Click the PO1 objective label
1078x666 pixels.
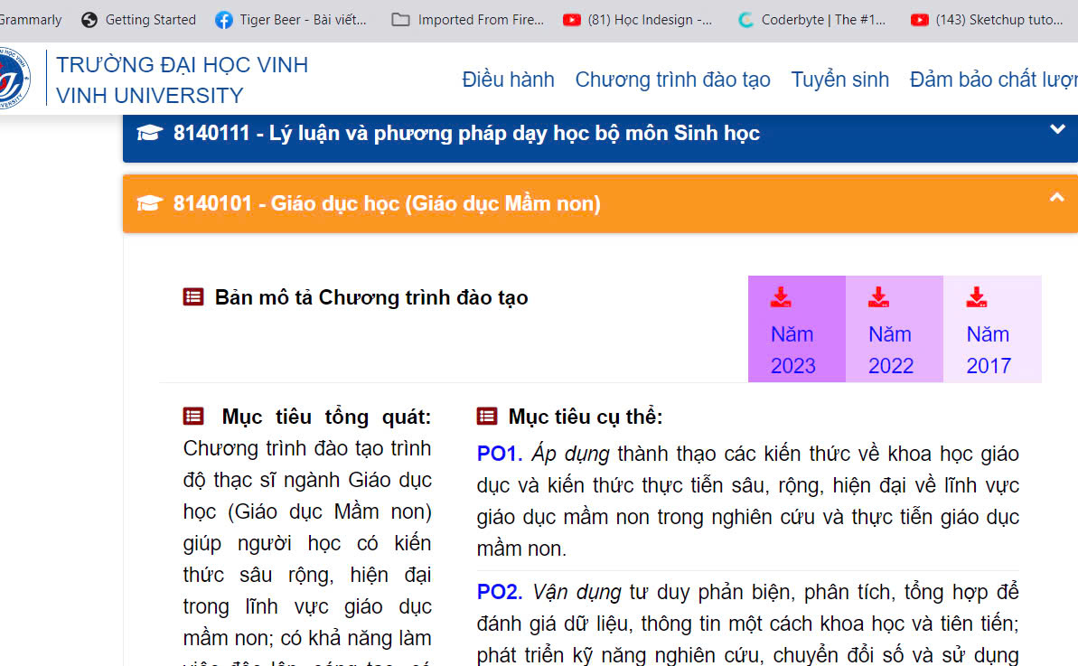(499, 454)
